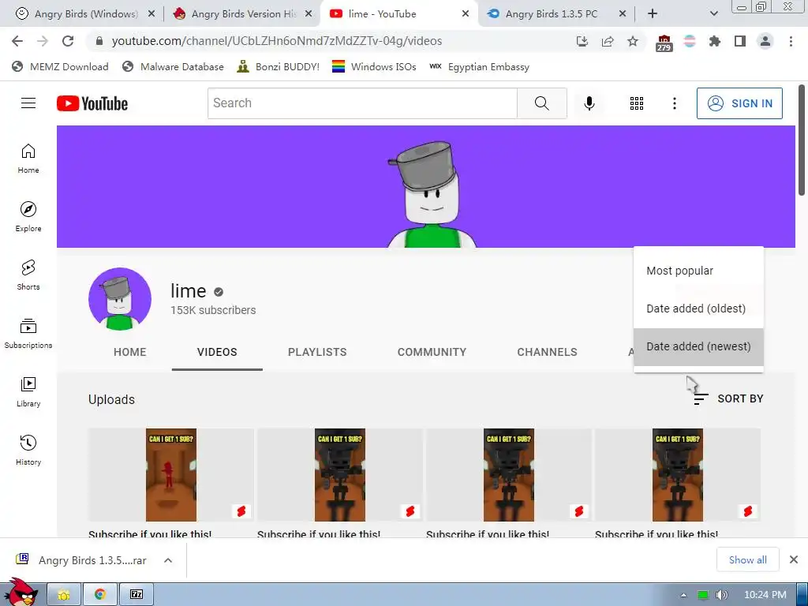Select Date added (oldest) option
This screenshot has height=606, width=808.
coord(698,309)
